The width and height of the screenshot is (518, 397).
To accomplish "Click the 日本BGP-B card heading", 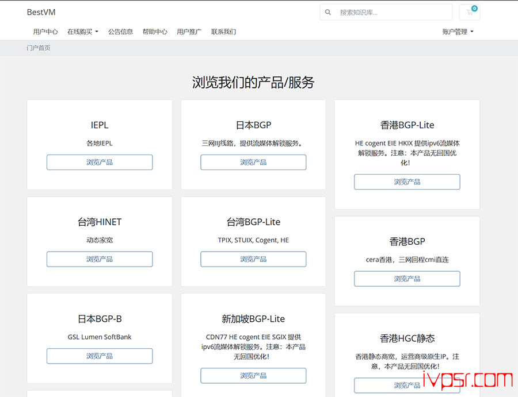I will pos(100,319).
